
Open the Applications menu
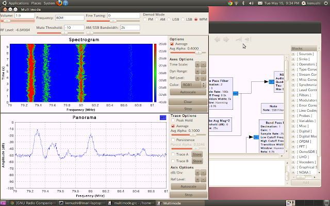[x=19, y=3]
